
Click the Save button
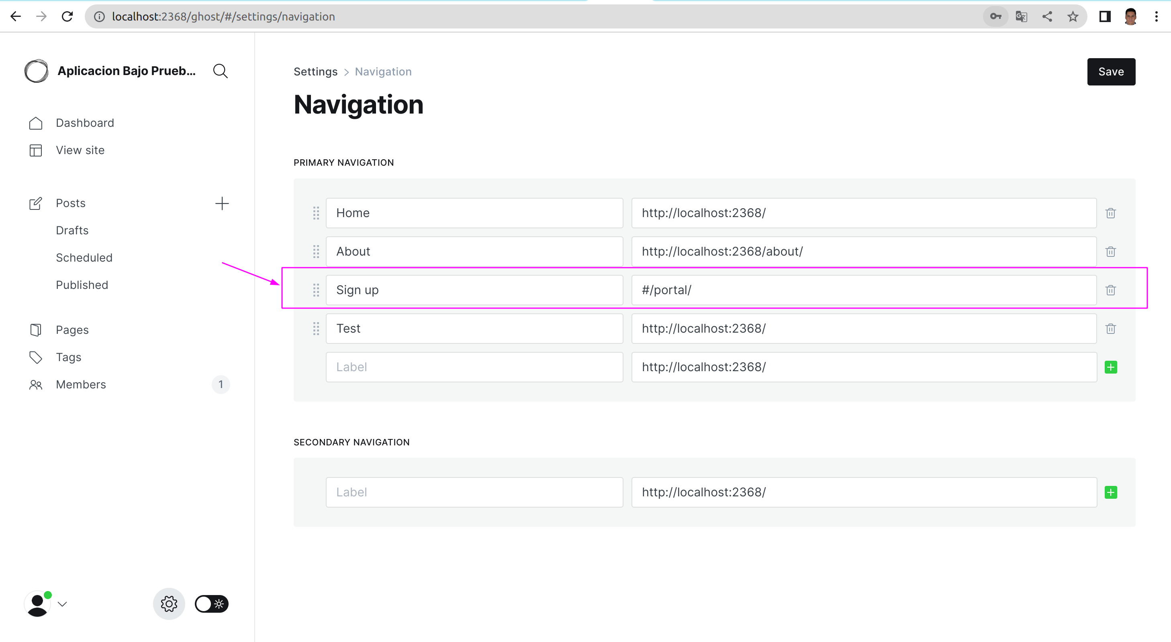[x=1110, y=72]
